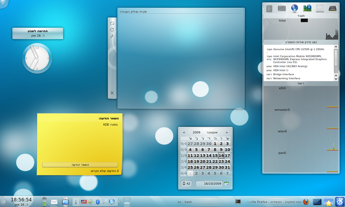Open the device notifier icon in the panel

(65, 202)
